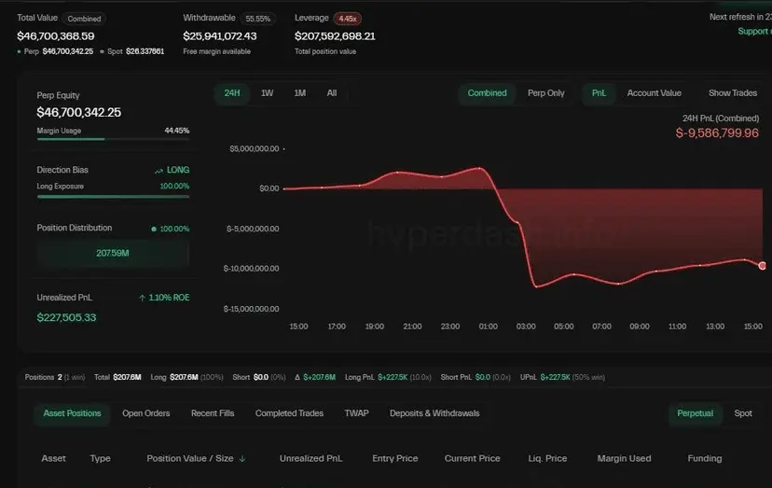772x488 pixels.
Task: Click the 4.45x leverage badge
Action: point(348,19)
